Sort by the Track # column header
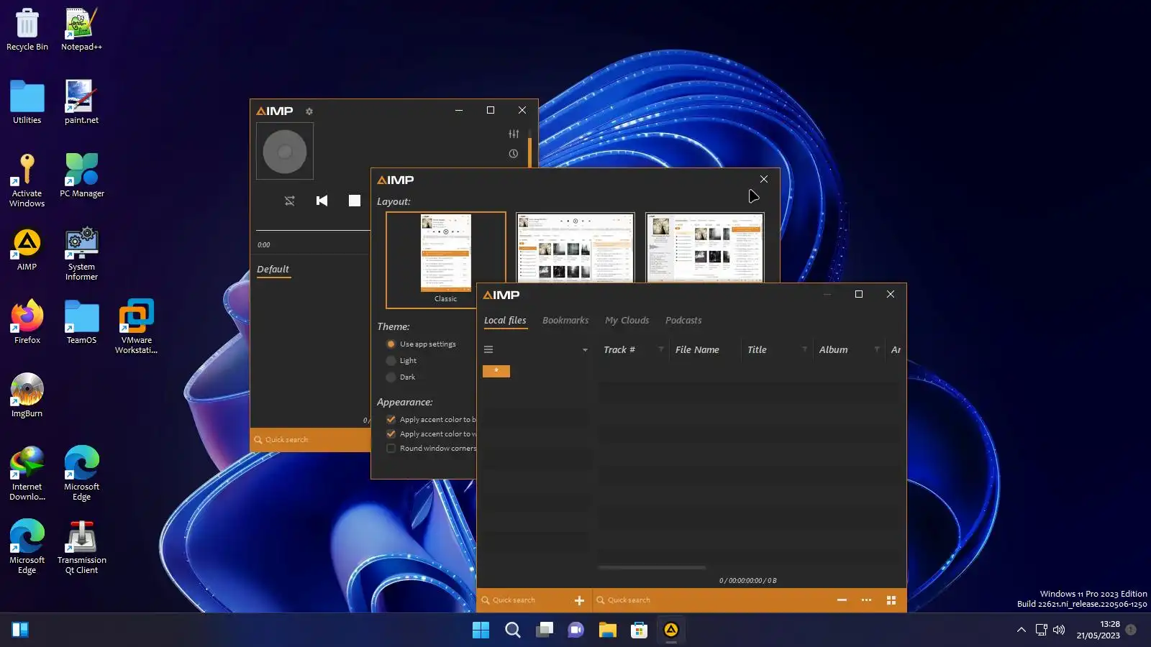 619,350
